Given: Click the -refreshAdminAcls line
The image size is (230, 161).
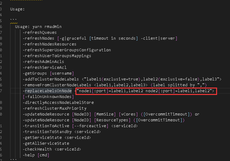Looking at the screenshot, I should [43, 62].
